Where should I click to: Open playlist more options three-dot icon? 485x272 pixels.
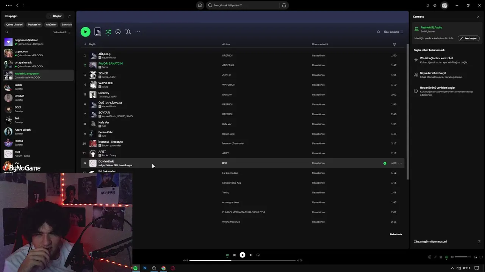click(x=138, y=32)
